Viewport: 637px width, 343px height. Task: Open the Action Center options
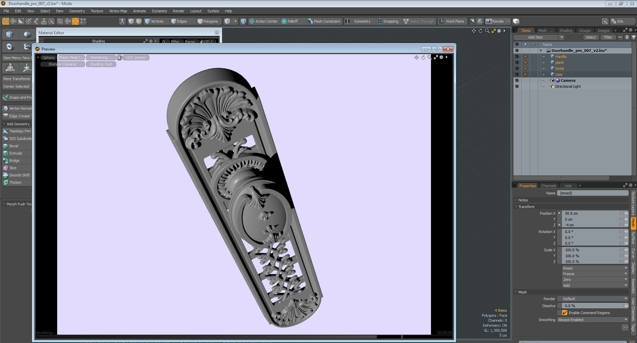coord(263,21)
